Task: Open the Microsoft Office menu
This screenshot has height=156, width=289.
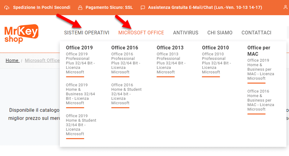Action: 141,33
